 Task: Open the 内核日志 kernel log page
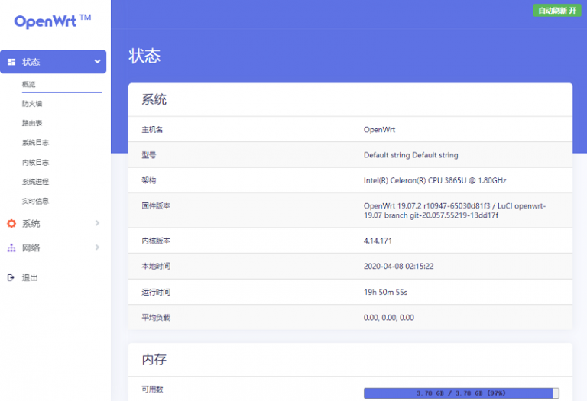[x=35, y=163]
